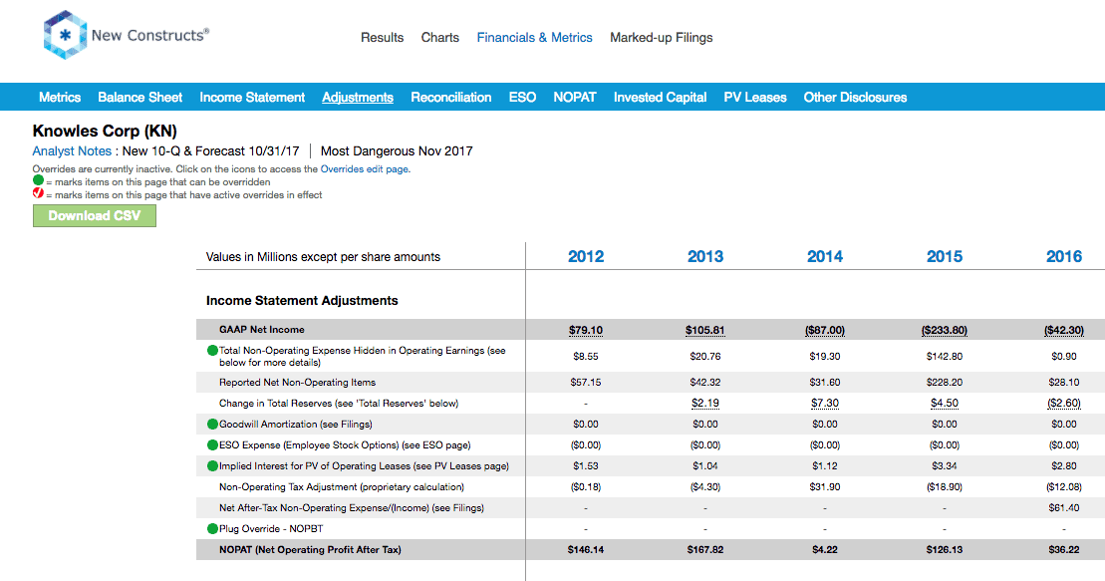
Task: Open the NOPAT tab
Action: click(x=574, y=98)
